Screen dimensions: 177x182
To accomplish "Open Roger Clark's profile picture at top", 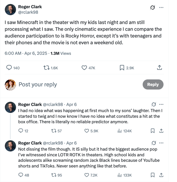I will coord(10,9).
